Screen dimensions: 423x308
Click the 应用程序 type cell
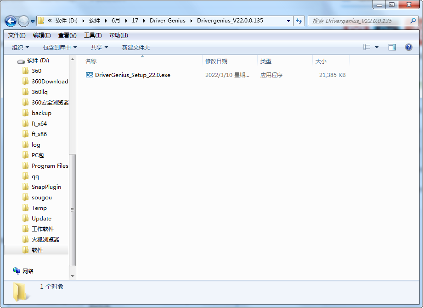coord(271,75)
